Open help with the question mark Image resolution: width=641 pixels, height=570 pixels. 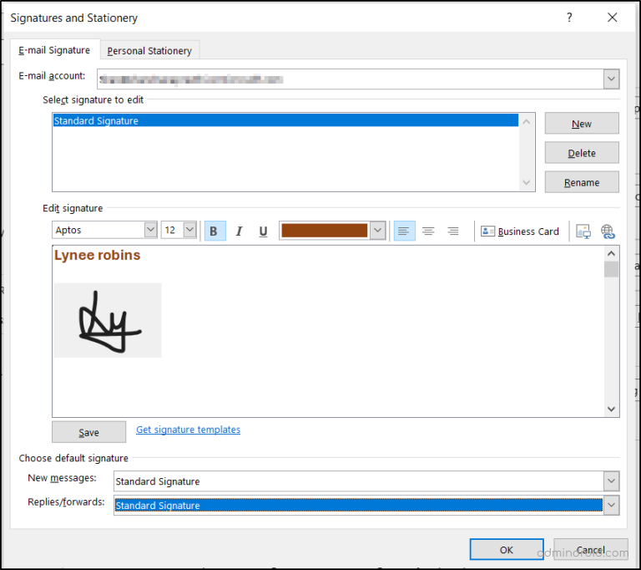click(x=569, y=18)
